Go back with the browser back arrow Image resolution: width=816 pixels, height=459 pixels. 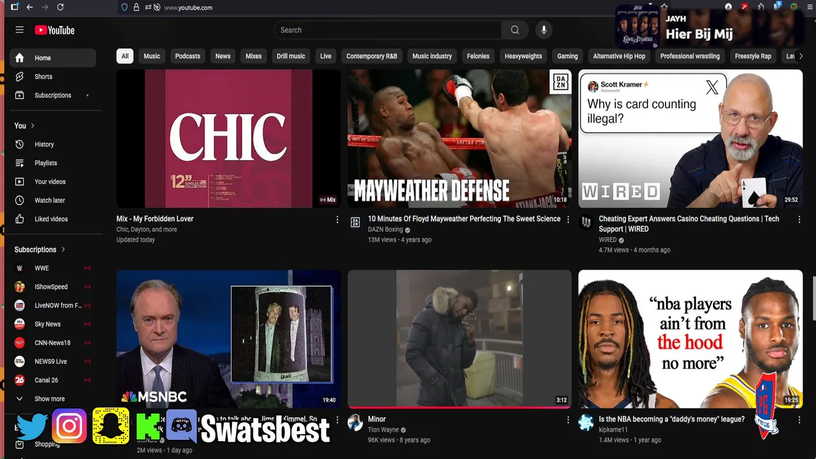pos(30,7)
